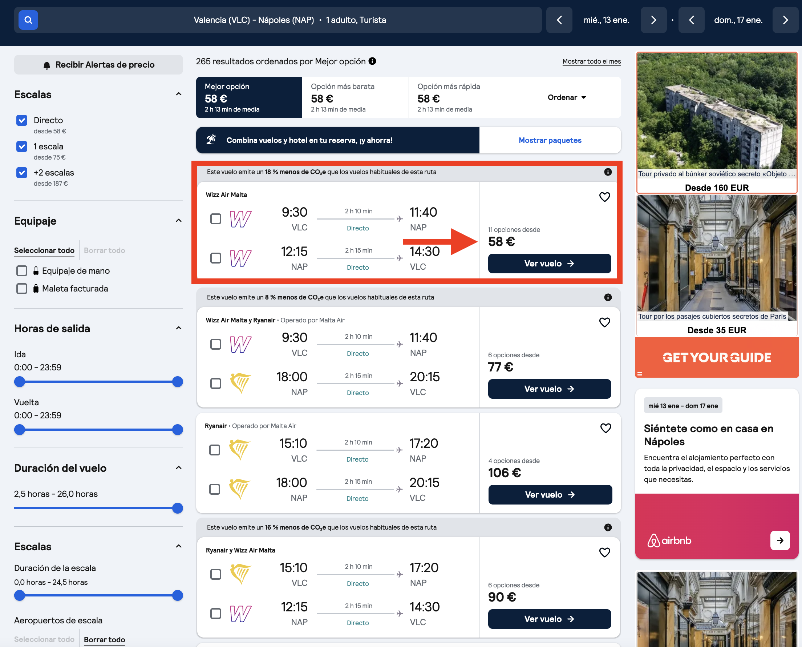Viewport: 802px width, 647px height.
Task: Add the 106 € Ryanair flight to favorites
Action: coord(606,428)
